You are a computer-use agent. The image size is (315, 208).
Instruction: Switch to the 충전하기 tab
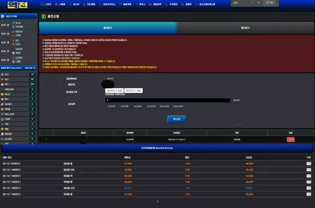(x=108, y=28)
